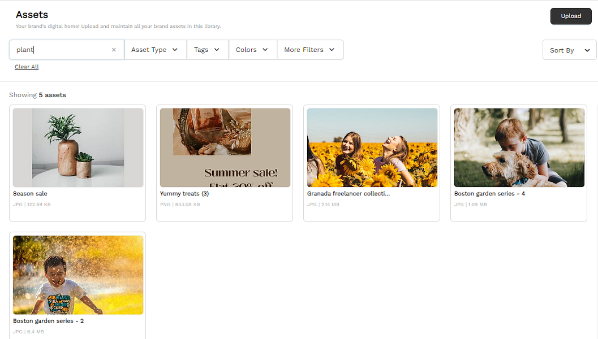Image resolution: width=598 pixels, height=339 pixels.
Task: Click the Showing 5 assets count text
Action: tap(37, 95)
